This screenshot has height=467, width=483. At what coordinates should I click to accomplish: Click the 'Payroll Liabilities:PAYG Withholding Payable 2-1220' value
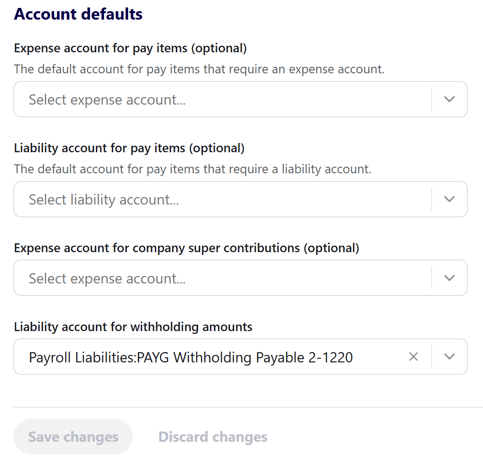(x=191, y=357)
